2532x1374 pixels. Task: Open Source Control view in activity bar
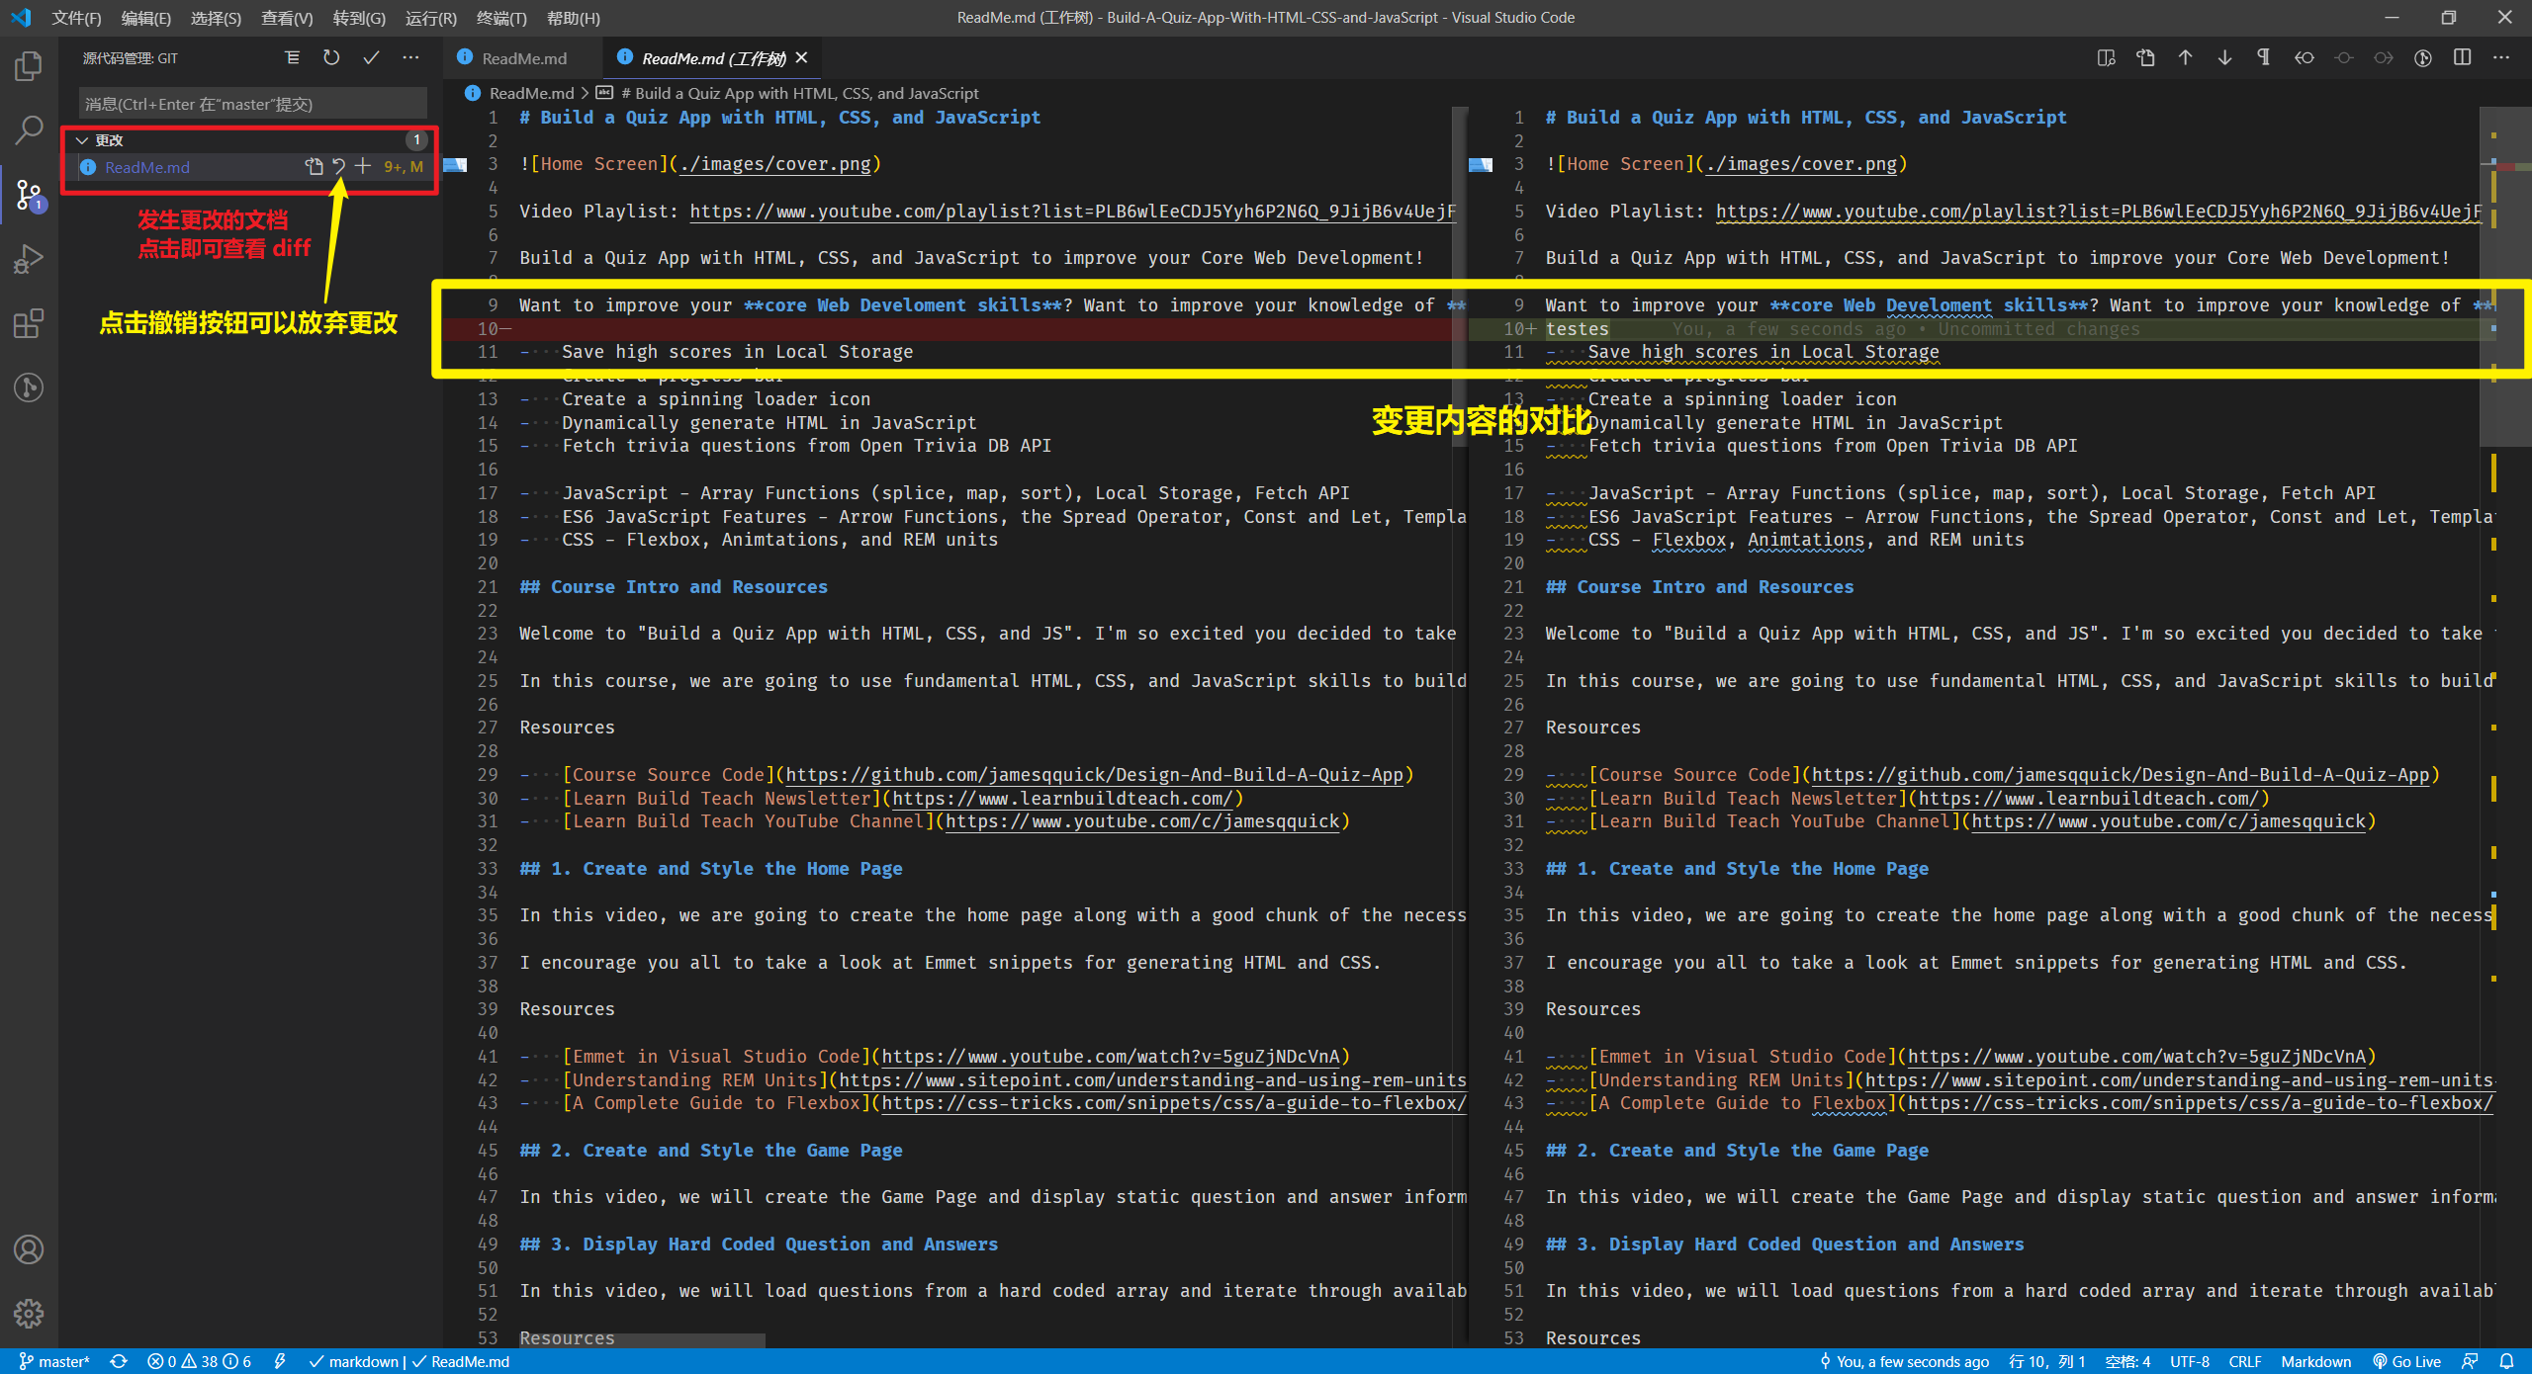tap(29, 195)
